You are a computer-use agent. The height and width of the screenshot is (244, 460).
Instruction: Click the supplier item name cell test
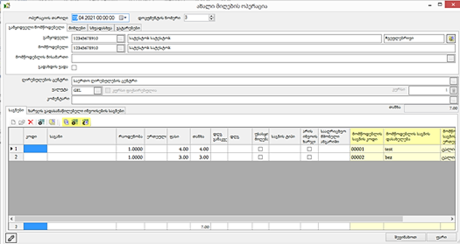(412, 149)
